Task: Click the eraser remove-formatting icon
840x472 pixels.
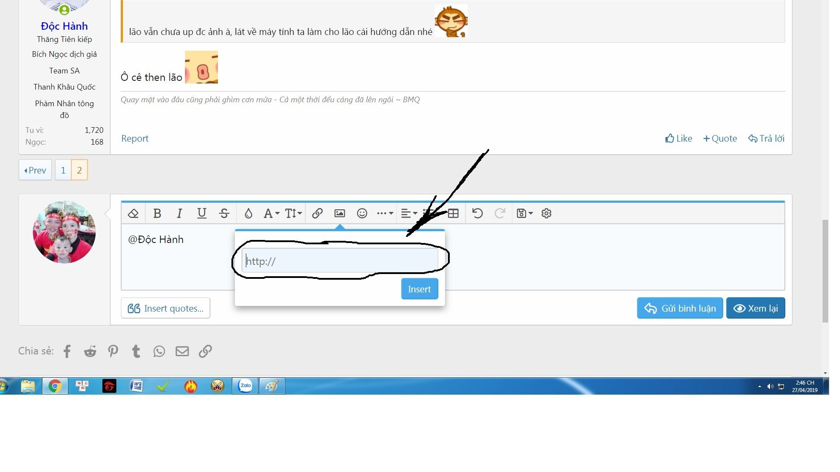Action: [x=133, y=213]
